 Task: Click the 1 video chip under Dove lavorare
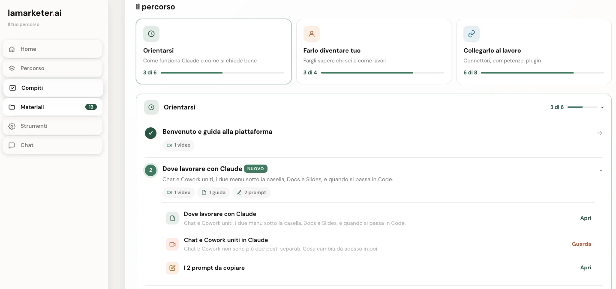coord(178,192)
